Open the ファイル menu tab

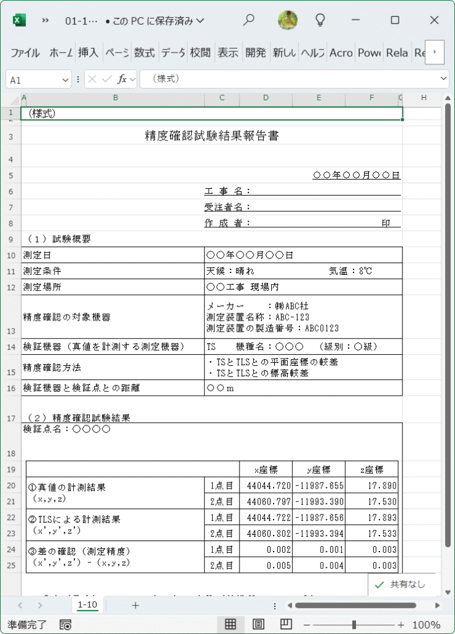pyautogui.click(x=25, y=53)
